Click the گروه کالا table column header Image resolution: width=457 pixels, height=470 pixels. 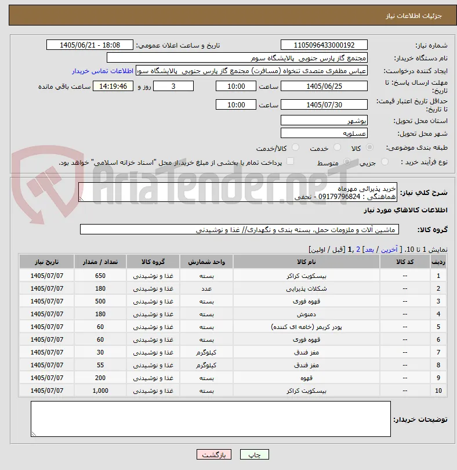click(153, 262)
